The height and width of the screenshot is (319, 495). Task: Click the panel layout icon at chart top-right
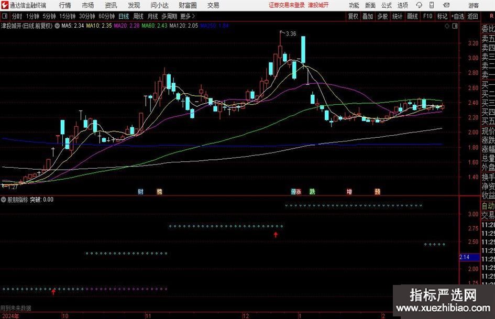tap(455, 26)
